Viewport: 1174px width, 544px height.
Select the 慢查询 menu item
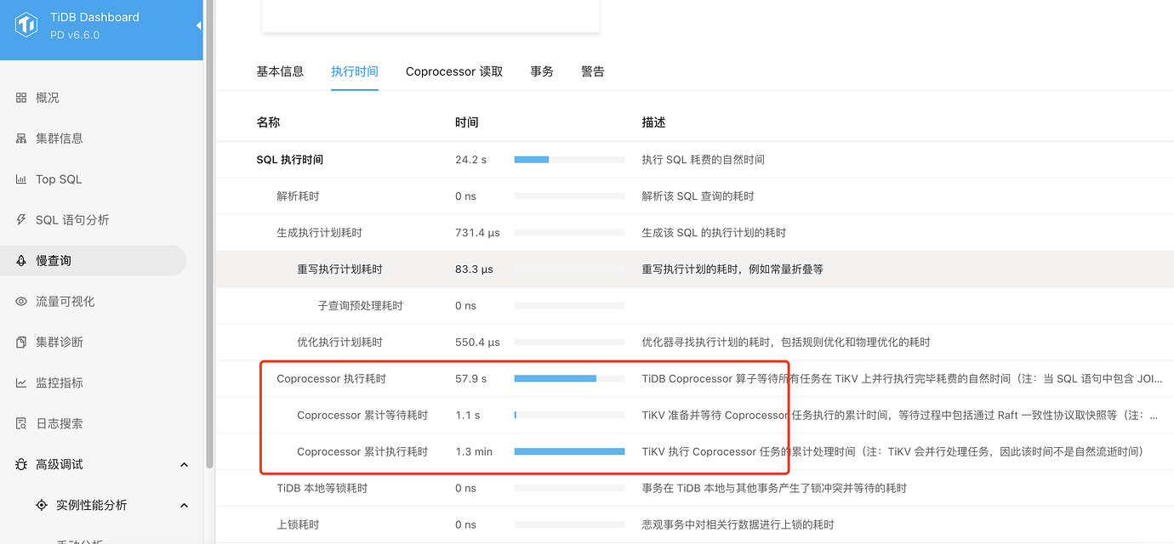coord(94,261)
